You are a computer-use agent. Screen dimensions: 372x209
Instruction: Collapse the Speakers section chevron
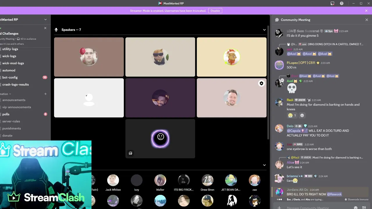point(264,30)
